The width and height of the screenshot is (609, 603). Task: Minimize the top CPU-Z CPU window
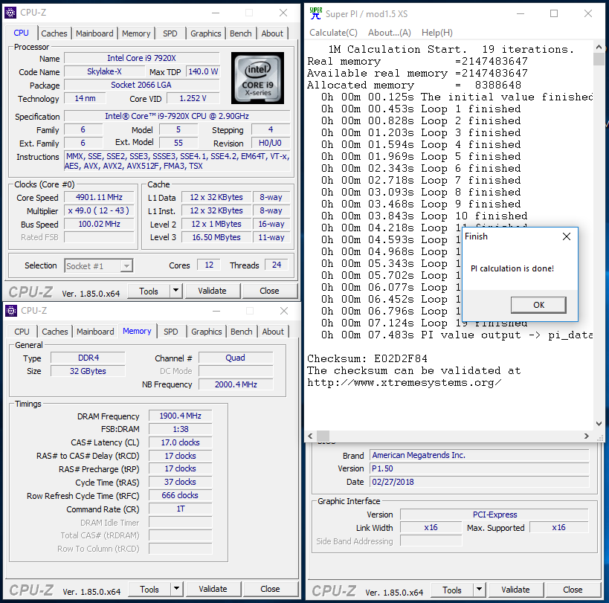point(216,13)
